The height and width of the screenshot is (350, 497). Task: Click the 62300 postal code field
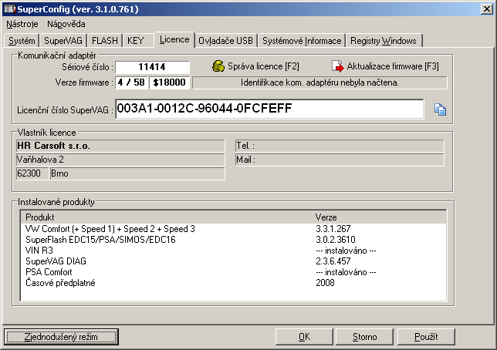(32, 173)
